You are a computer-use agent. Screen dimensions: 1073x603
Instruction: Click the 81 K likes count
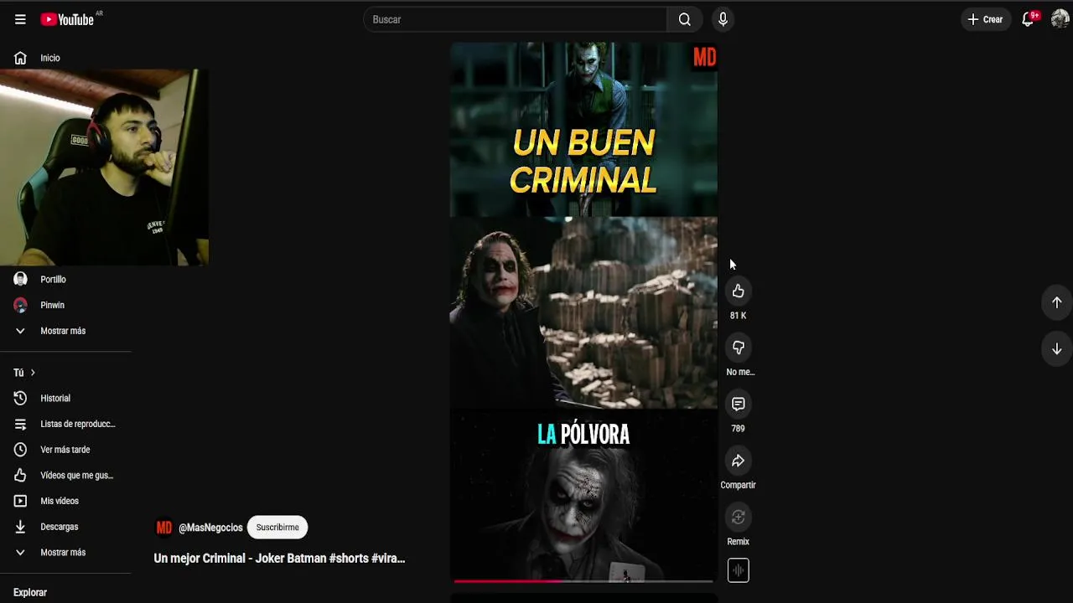[x=738, y=316]
